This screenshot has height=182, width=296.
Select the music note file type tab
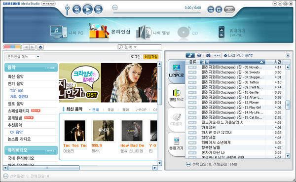[190, 55]
